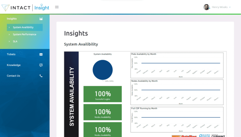Expand the SLA chevron in sidebar

coord(9,41)
